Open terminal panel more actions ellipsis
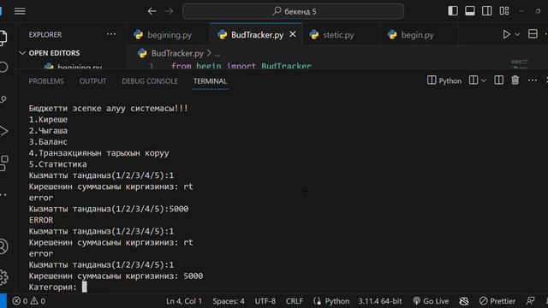 click(x=533, y=80)
